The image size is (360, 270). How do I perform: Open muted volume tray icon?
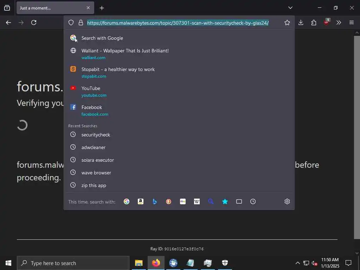[314, 263]
